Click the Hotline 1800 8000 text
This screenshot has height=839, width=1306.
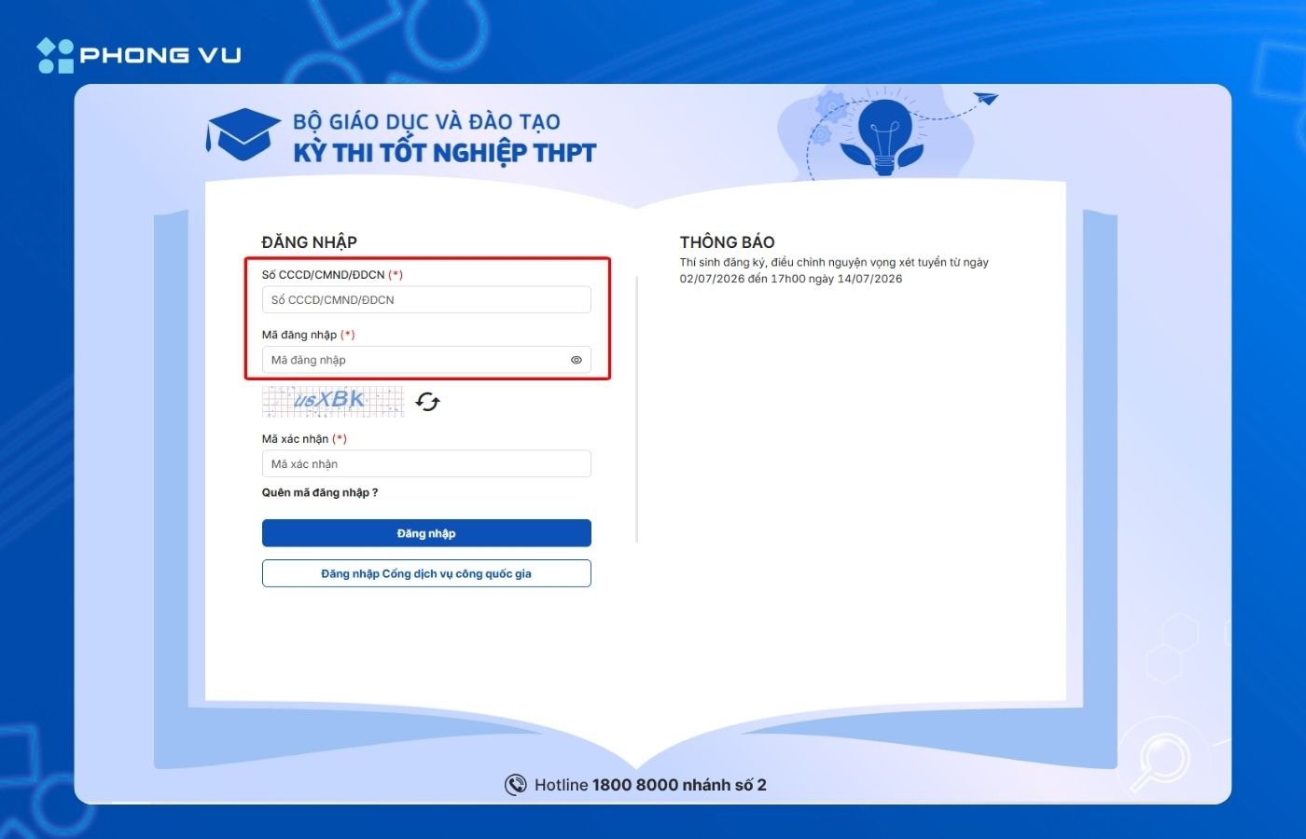click(x=650, y=785)
